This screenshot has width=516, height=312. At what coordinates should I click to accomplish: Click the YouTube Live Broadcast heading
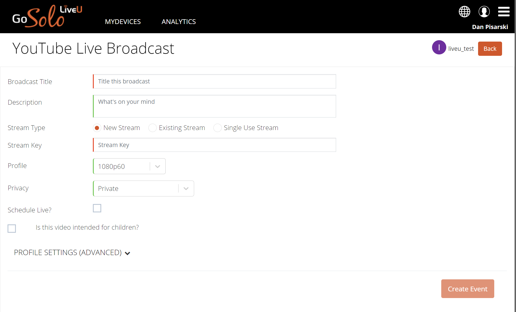pyautogui.click(x=93, y=48)
